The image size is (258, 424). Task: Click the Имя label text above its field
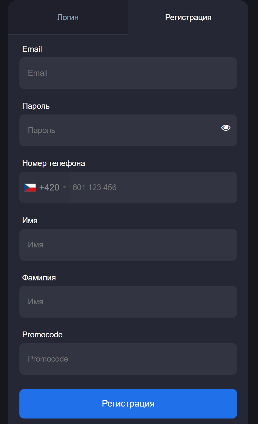pos(30,221)
